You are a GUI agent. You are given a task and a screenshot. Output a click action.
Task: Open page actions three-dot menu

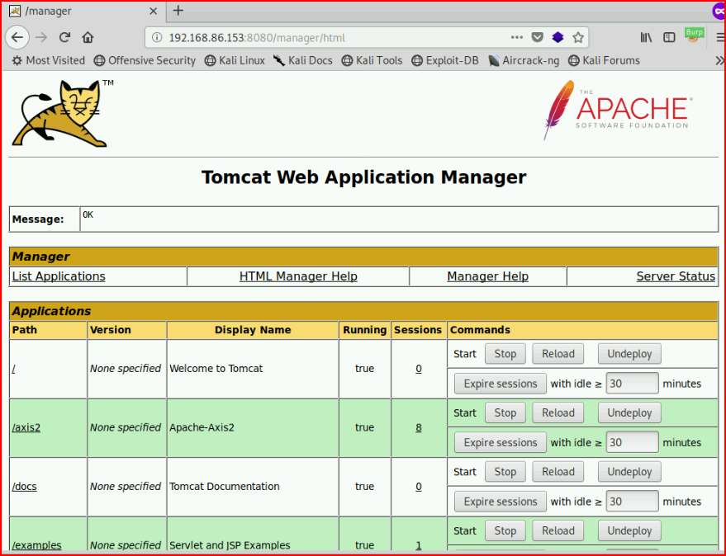517,37
